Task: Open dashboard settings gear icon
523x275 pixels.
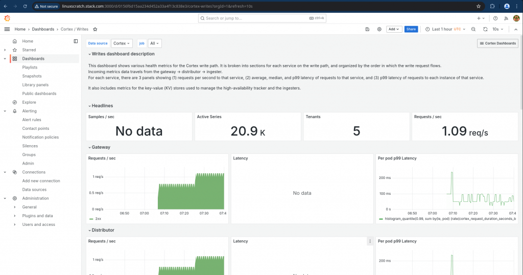Action: 379,29
